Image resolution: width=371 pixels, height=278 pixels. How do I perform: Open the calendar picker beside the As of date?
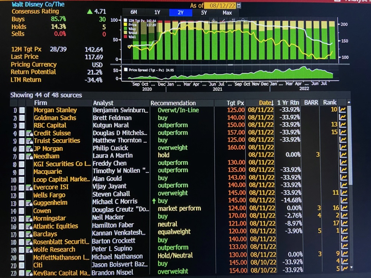point(239,5)
